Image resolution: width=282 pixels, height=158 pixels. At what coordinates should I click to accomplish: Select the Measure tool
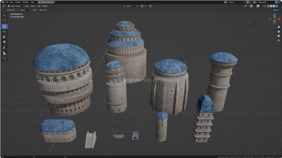click(x=5, y=53)
